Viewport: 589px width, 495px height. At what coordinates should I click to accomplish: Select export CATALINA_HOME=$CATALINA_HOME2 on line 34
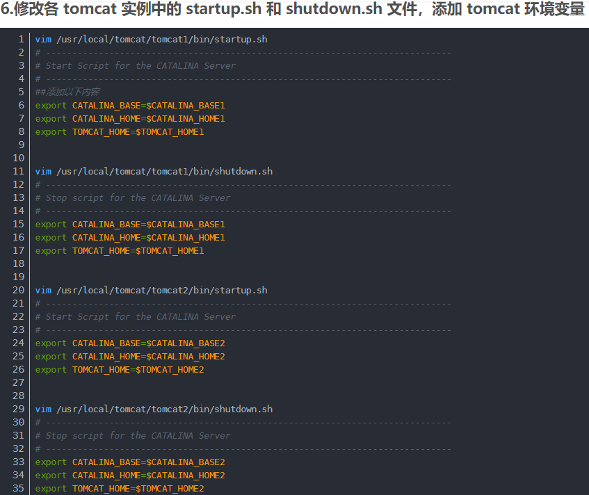point(130,476)
